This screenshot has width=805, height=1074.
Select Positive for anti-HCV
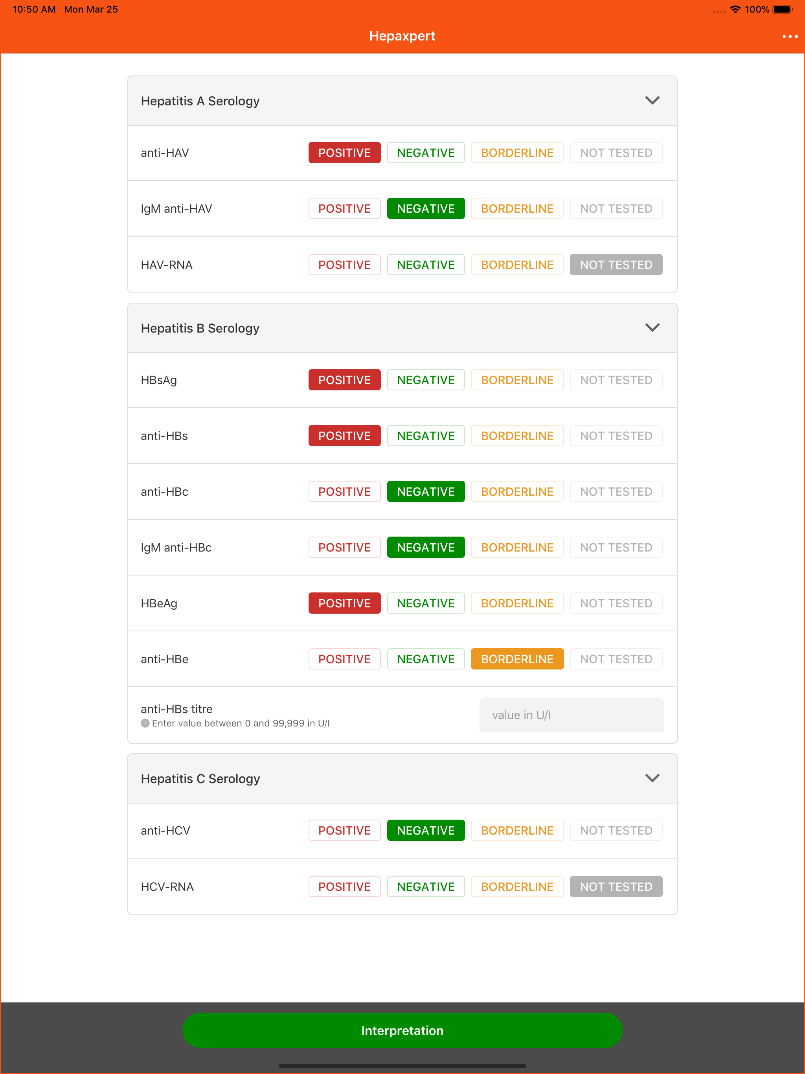pyautogui.click(x=344, y=831)
